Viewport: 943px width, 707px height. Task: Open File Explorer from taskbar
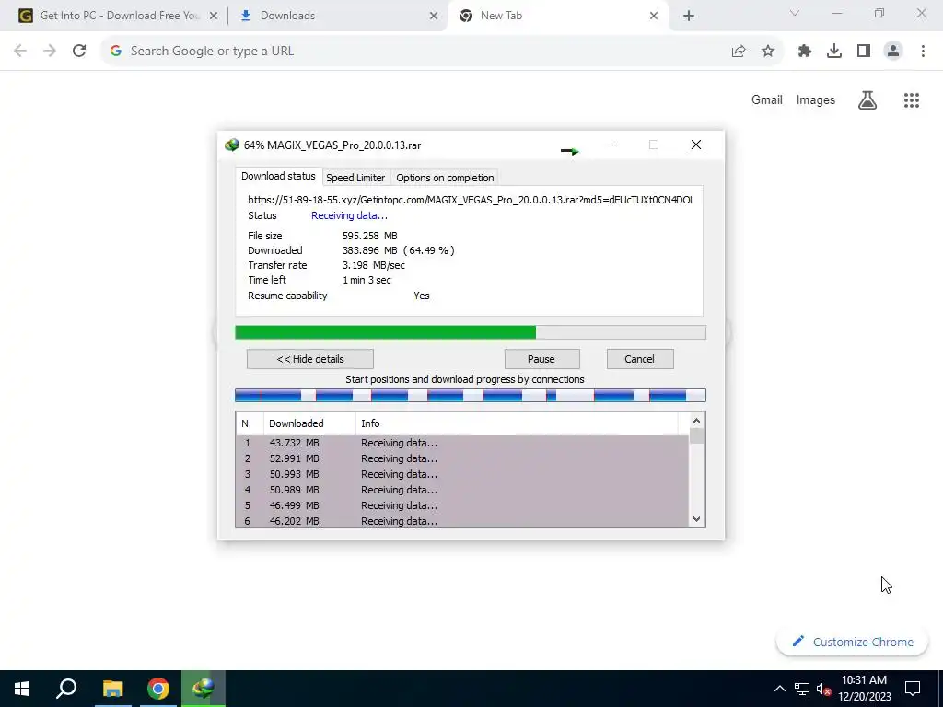click(x=112, y=689)
